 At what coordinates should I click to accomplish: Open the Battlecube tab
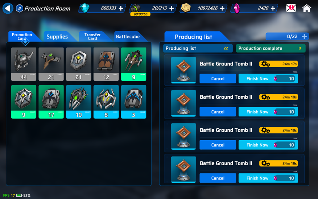coord(128,37)
